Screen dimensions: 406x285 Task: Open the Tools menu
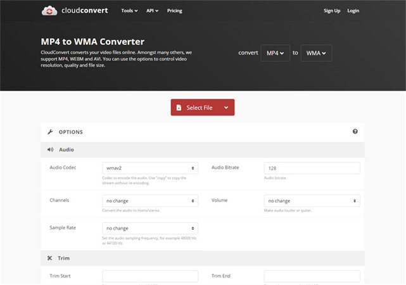(x=129, y=11)
